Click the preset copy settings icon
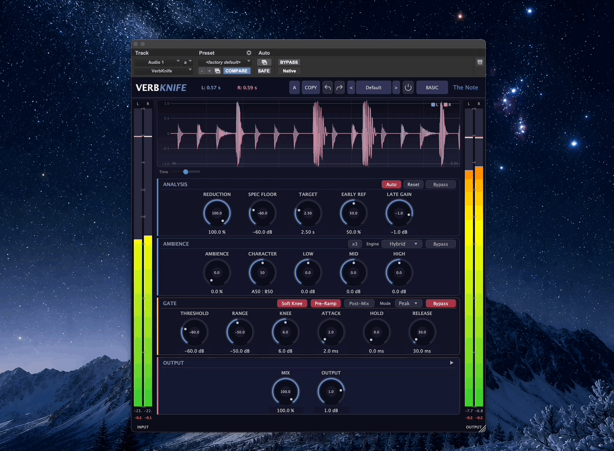This screenshot has height=451, width=614. pyautogui.click(x=217, y=71)
